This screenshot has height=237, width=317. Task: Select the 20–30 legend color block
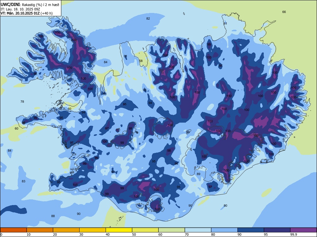click(x=66, y=230)
